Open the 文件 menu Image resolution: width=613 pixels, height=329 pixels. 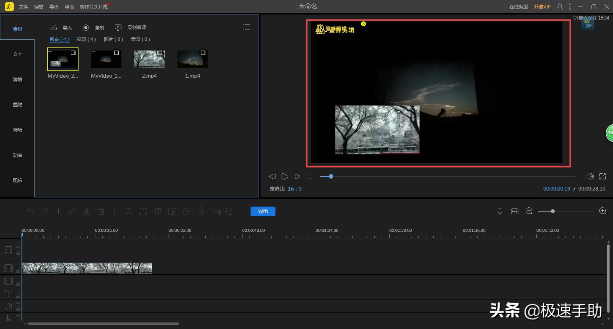point(23,7)
